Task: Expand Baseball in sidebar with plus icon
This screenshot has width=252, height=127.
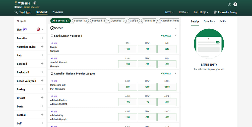Action: coord(42,63)
